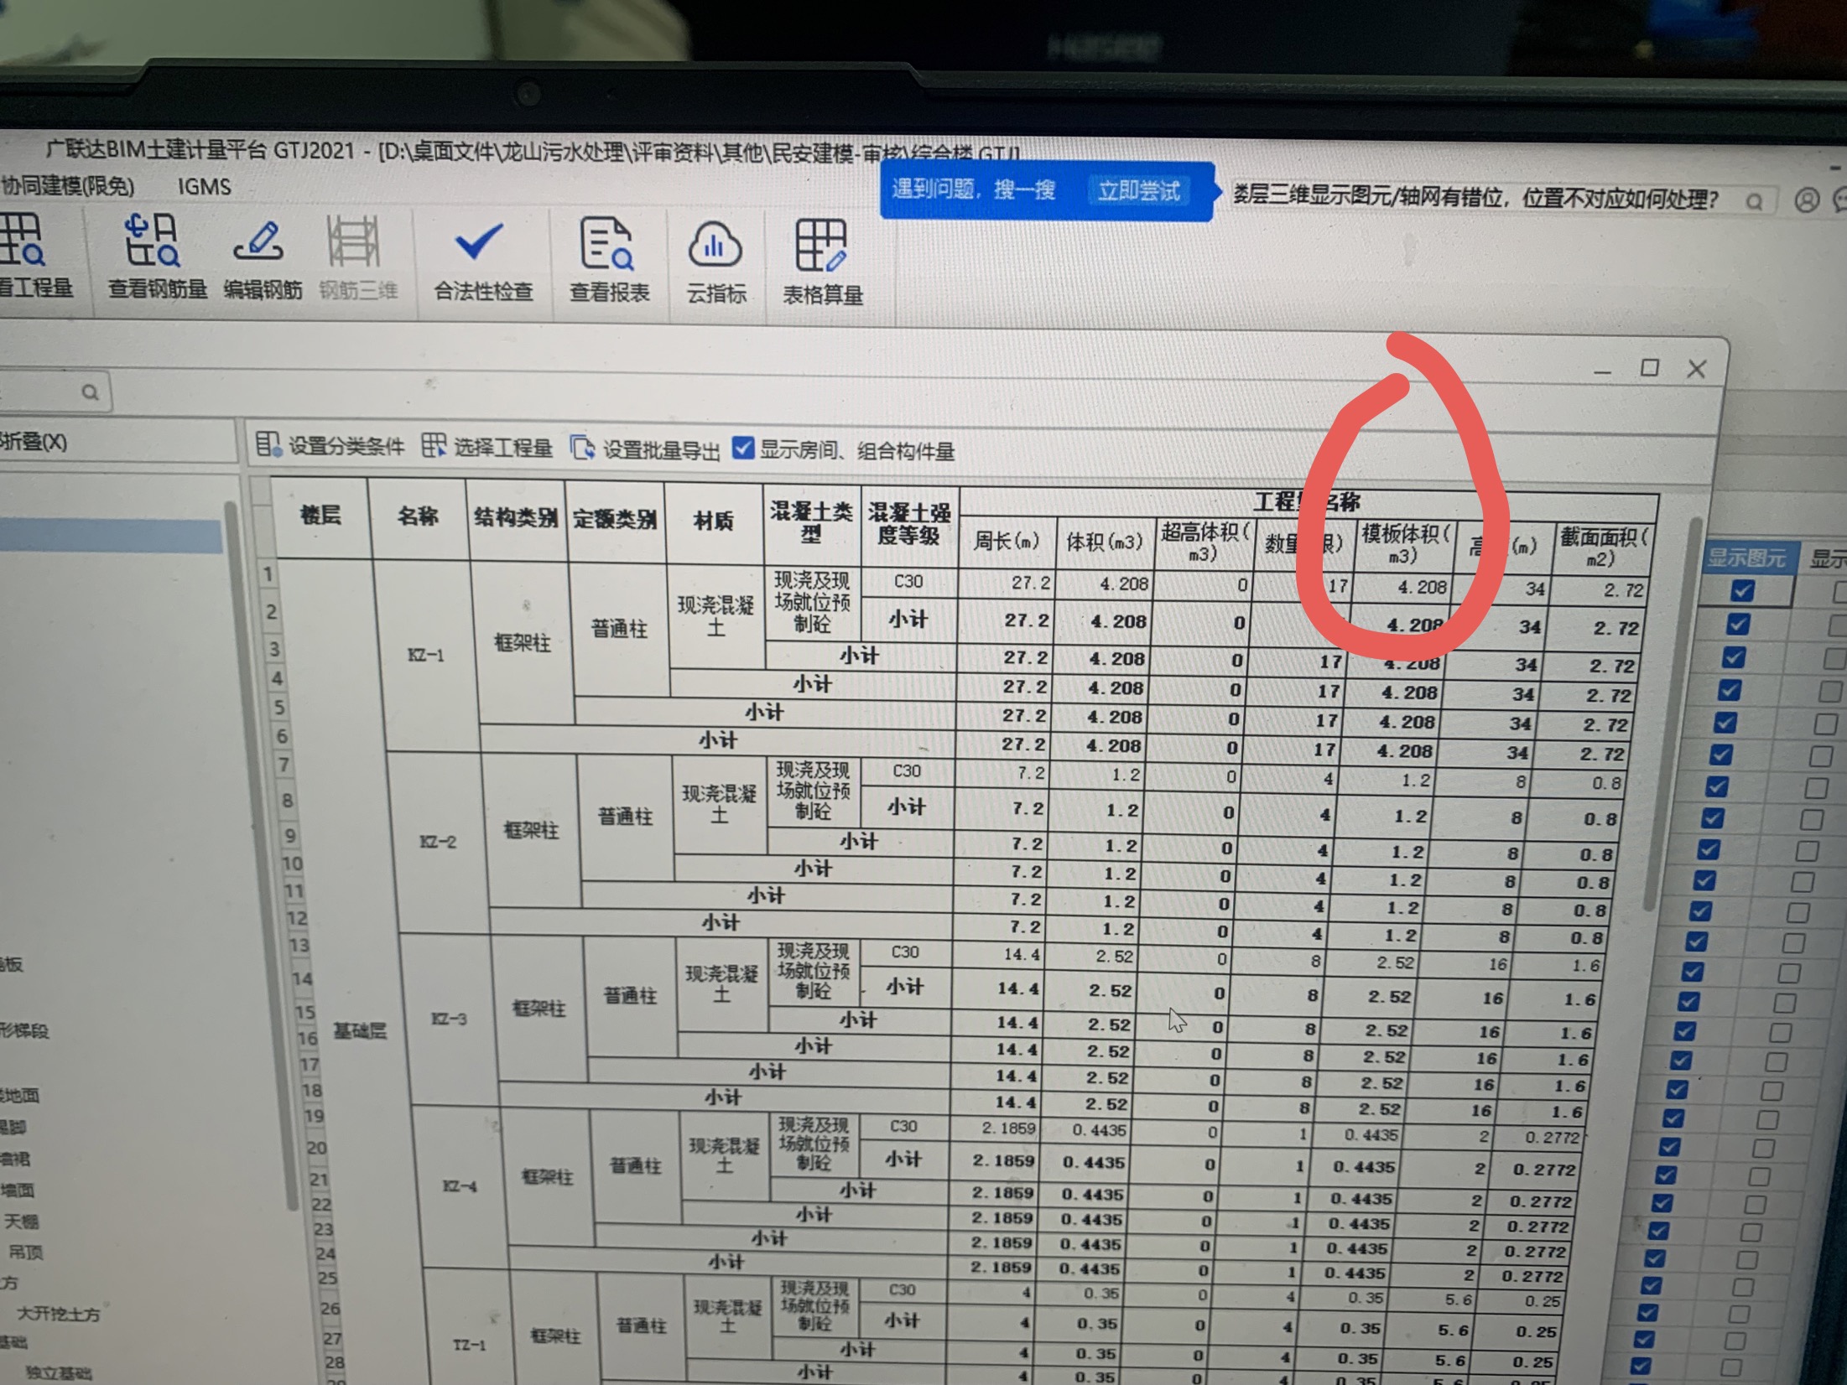Select KZ-3 name cell
Image resolution: width=1847 pixels, height=1385 pixels.
(448, 1019)
